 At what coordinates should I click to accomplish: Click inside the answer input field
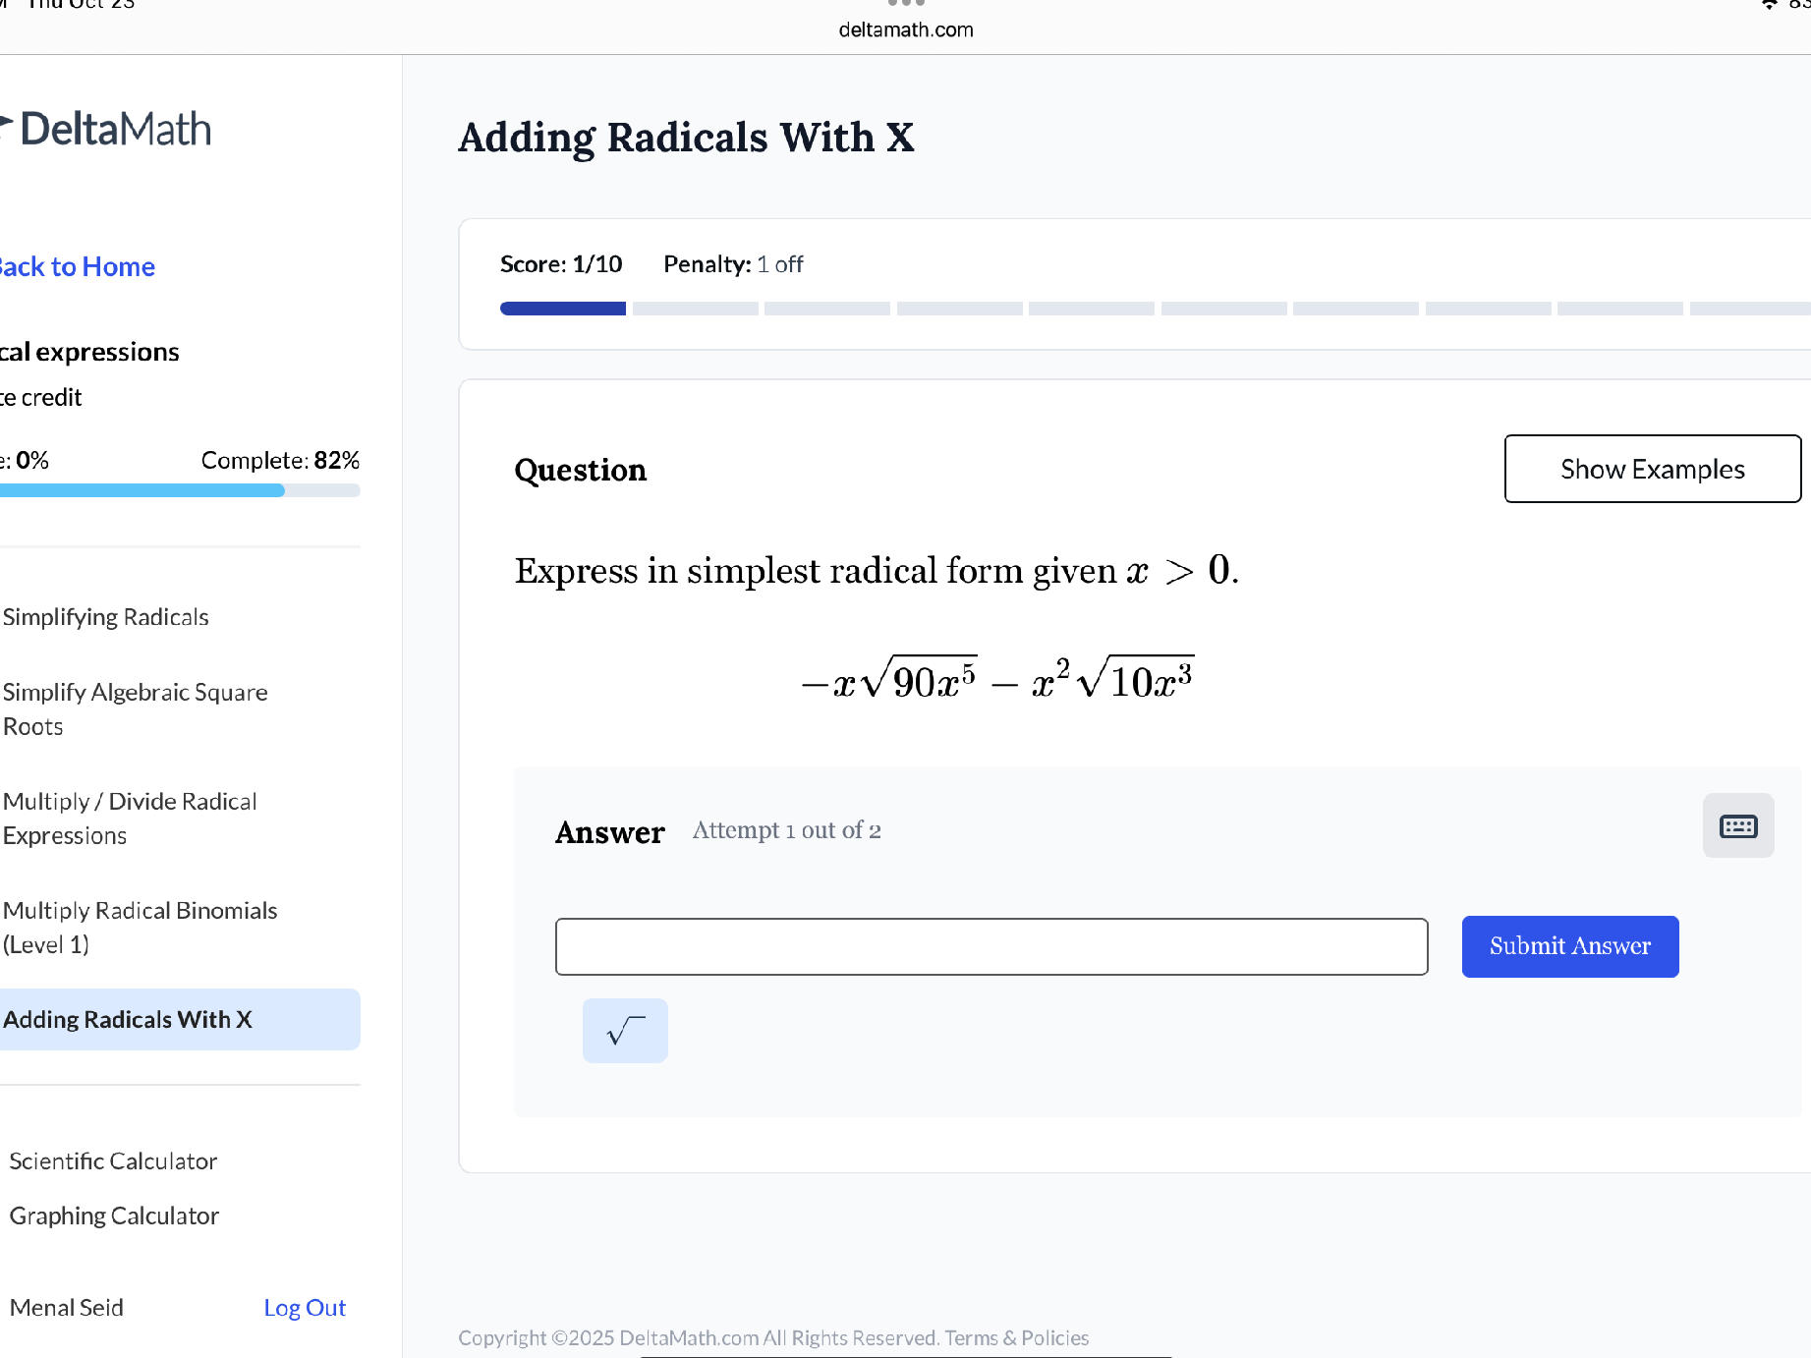(990, 945)
